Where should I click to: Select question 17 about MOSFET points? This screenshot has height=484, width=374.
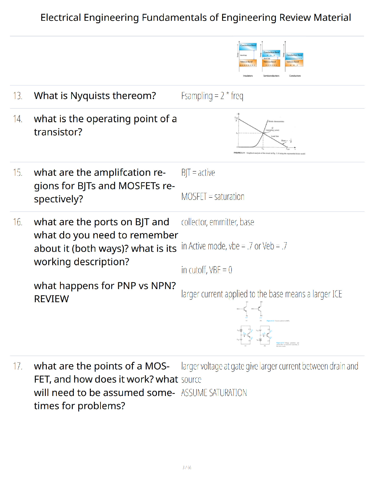[106, 386]
